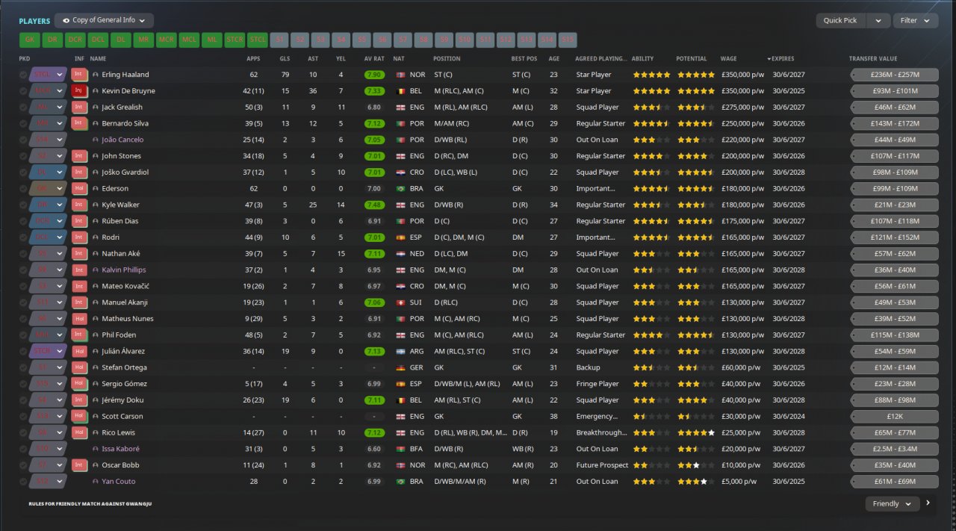This screenshot has height=531, width=956.
Task: Click the Hol icon beside Matheus Nunes
Action: pyautogui.click(x=79, y=319)
